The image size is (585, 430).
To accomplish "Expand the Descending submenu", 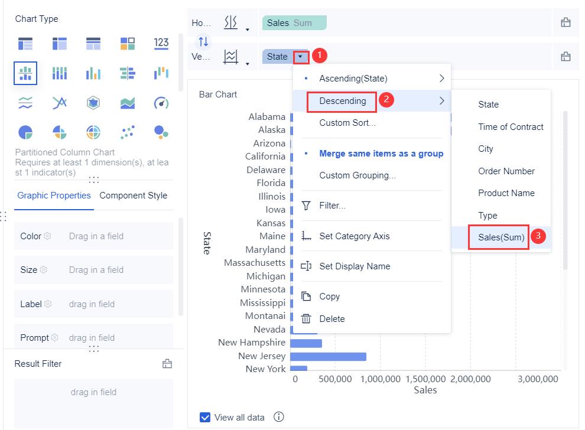I will pyautogui.click(x=342, y=102).
